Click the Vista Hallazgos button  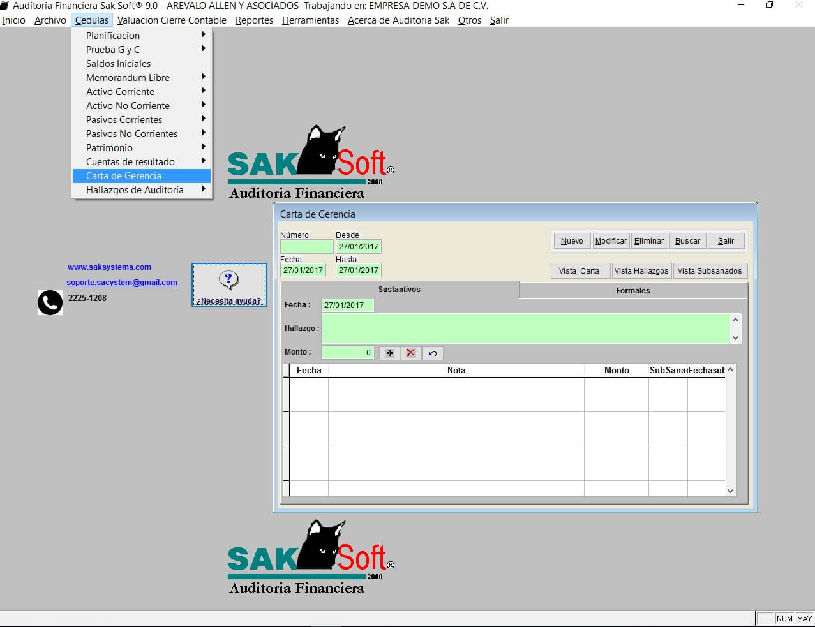(x=641, y=271)
